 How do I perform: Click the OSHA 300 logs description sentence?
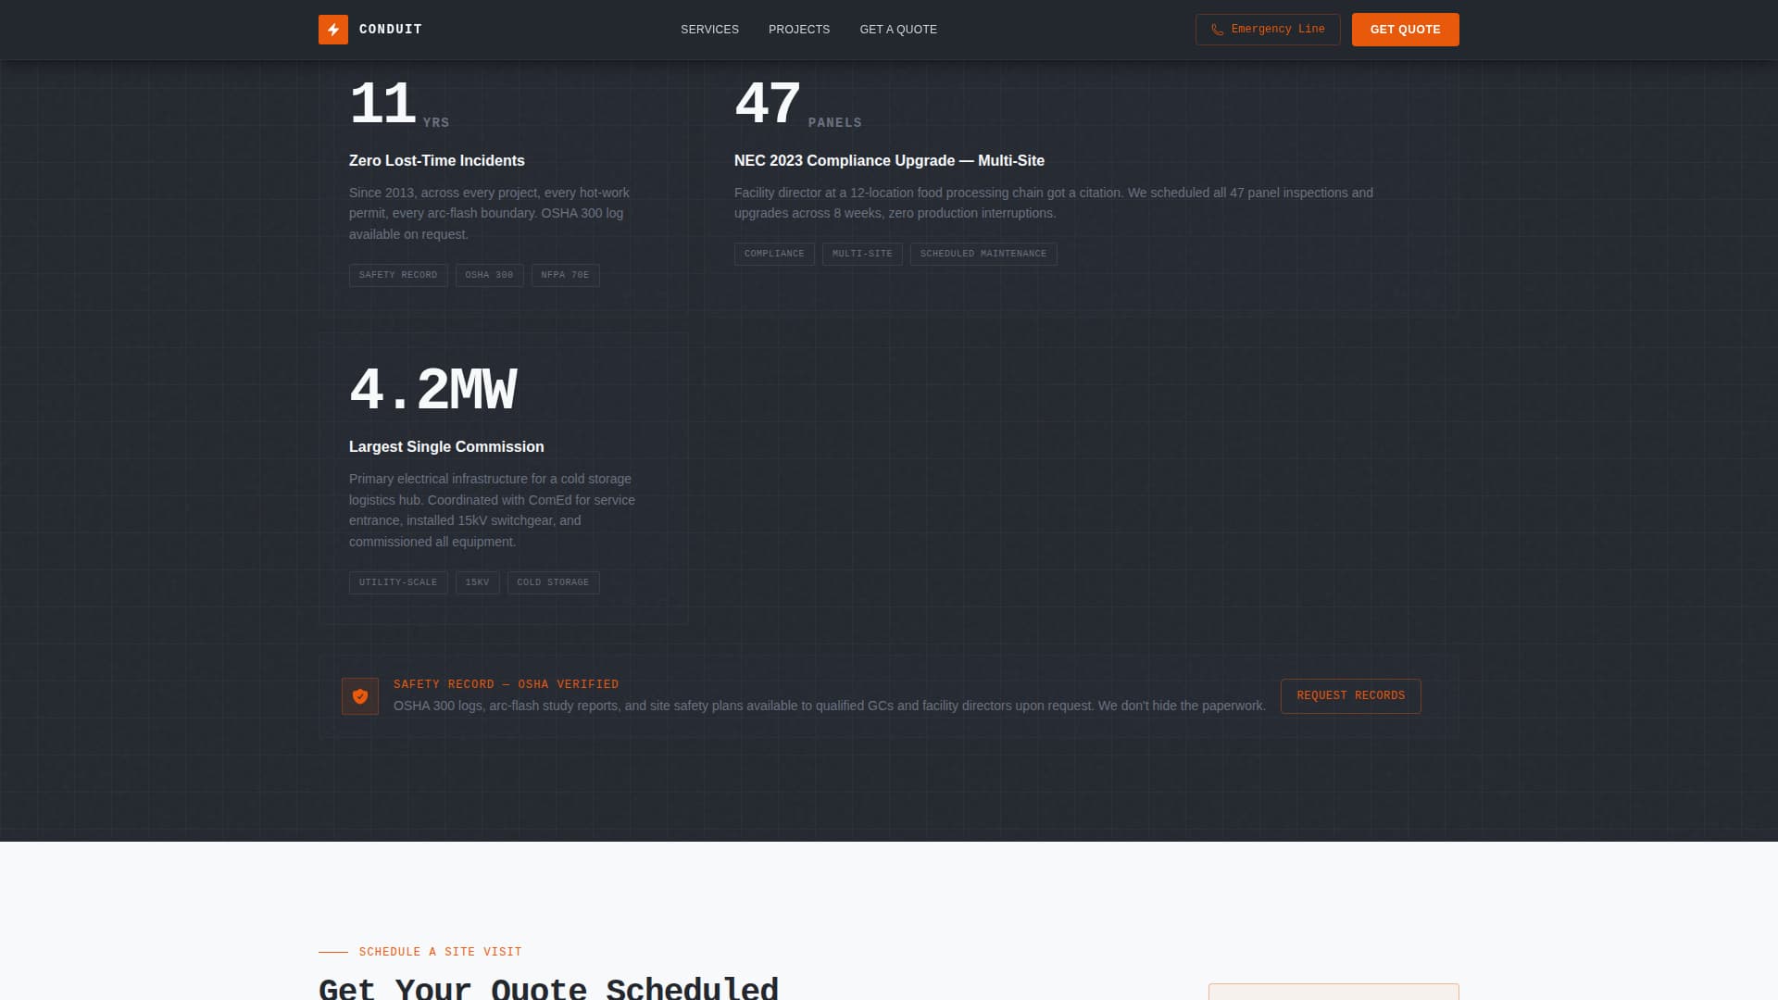(x=830, y=706)
